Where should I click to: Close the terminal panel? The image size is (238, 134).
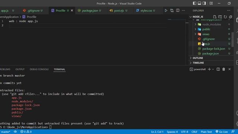tap(229, 69)
